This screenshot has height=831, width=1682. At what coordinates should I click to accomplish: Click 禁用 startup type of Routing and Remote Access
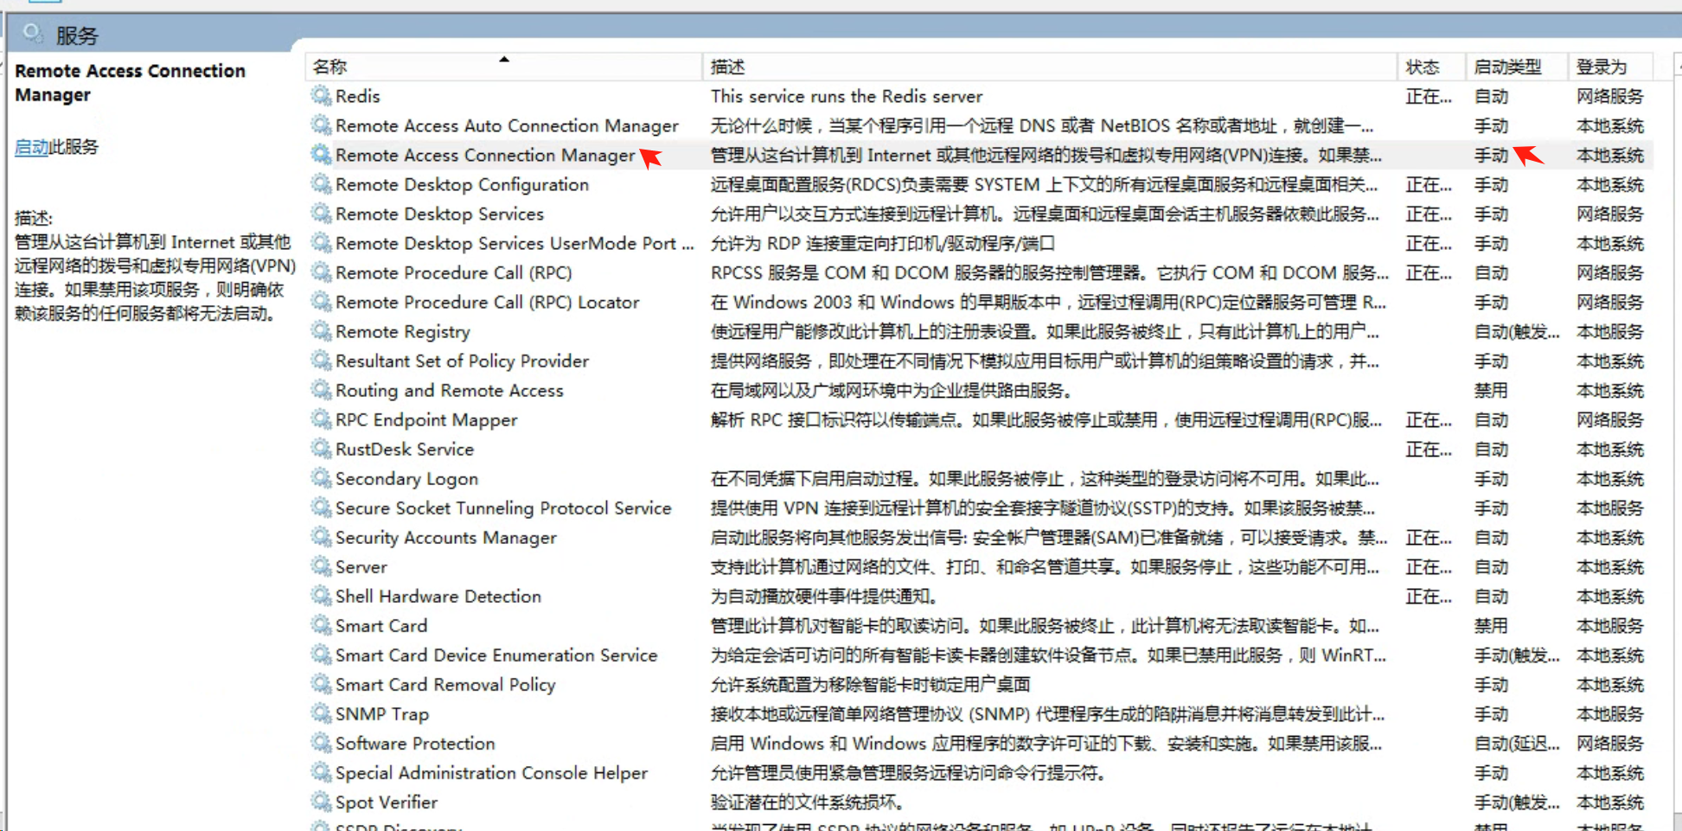click(1491, 390)
